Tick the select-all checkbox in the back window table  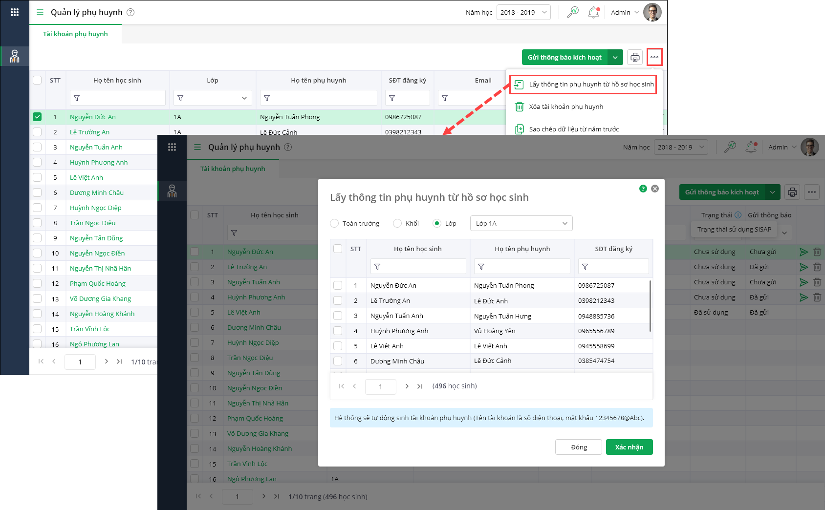pyautogui.click(x=37, y=80)
